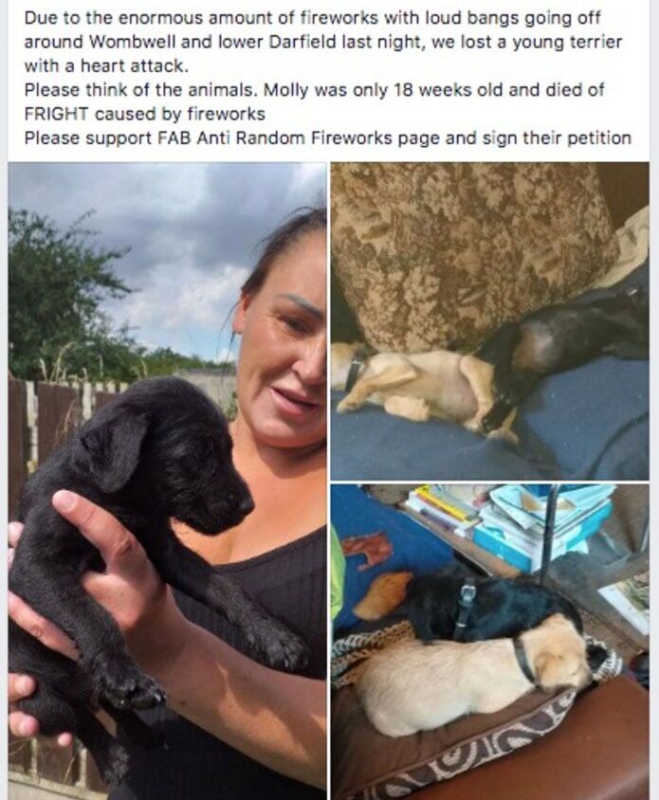Click the line starting 'Due to the enormous'
This screenshot has width=659, height=800.
coord(312,18)
